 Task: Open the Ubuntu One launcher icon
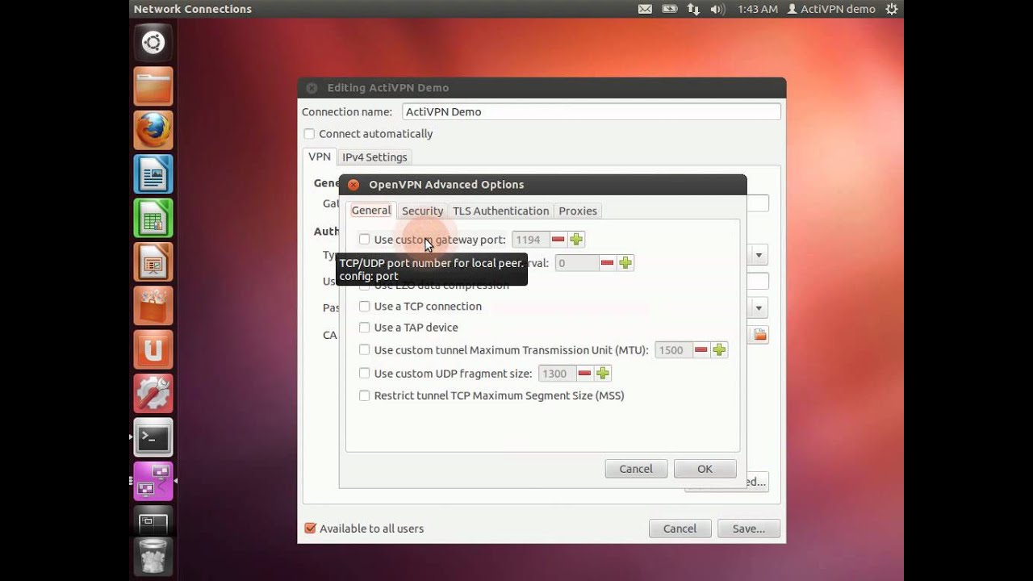[153, 349]
